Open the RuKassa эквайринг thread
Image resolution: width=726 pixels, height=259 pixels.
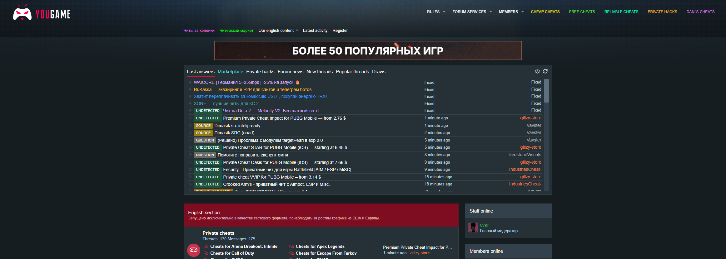253,89
